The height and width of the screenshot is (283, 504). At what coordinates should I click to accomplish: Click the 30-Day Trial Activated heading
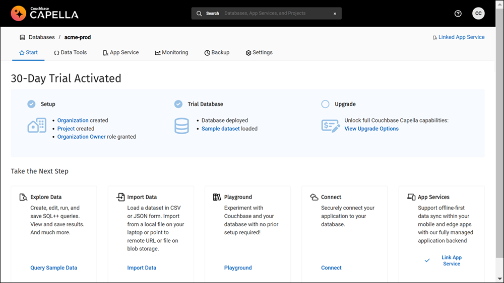[66, 78]
